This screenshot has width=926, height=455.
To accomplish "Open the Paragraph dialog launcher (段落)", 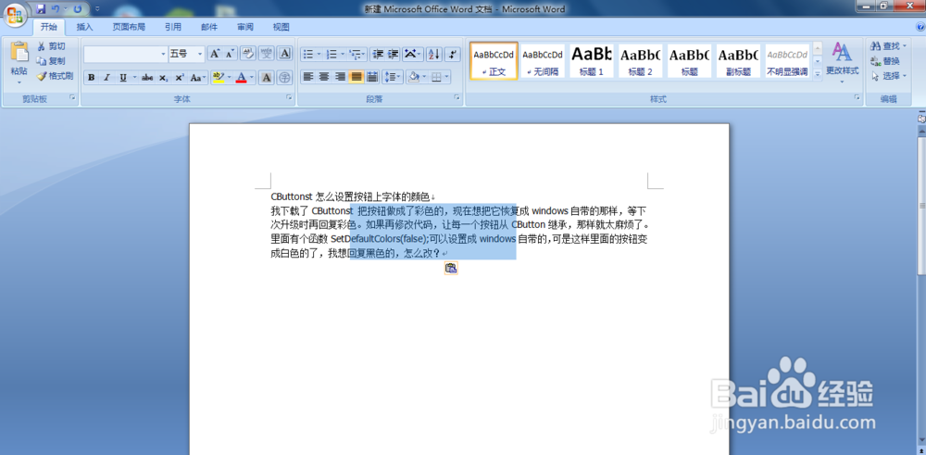I will point(457,96).
